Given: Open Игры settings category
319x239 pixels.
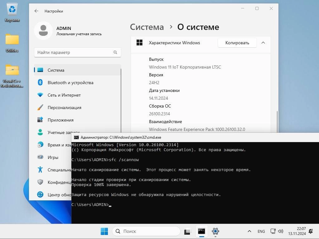Looking at the screenshot, I should click(53, 157).
